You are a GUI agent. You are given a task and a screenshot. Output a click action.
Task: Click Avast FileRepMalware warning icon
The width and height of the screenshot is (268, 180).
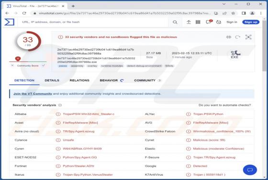58,123
